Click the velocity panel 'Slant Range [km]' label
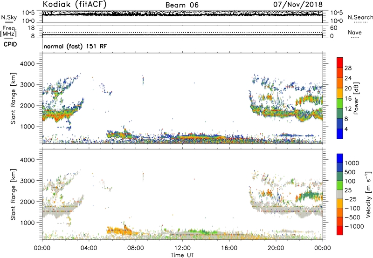This screenshot has height=258, width=373. click(x=13, y=195)
